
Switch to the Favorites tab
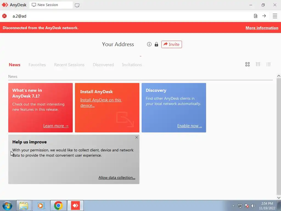pyautogui.click(x=37, y=65)
